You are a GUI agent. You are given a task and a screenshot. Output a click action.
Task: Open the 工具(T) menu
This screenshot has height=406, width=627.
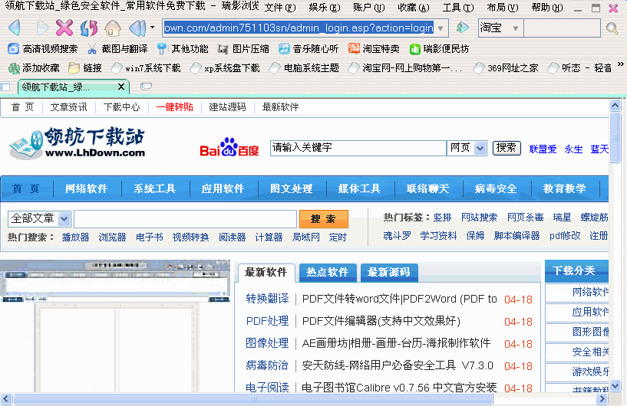pos(458,8)
